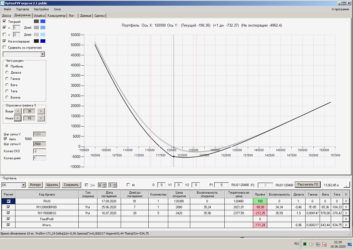Select the Дельта radio button

coord(7,72)
